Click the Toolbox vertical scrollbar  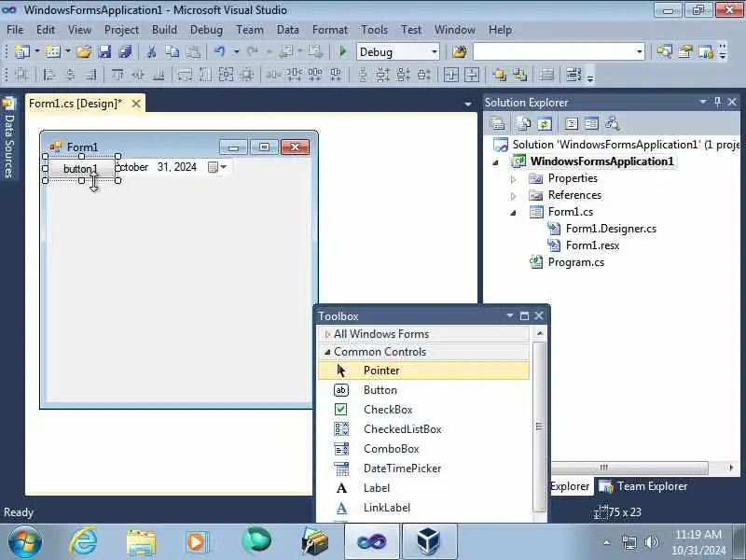pyautogui.click(x=539, y=427)
